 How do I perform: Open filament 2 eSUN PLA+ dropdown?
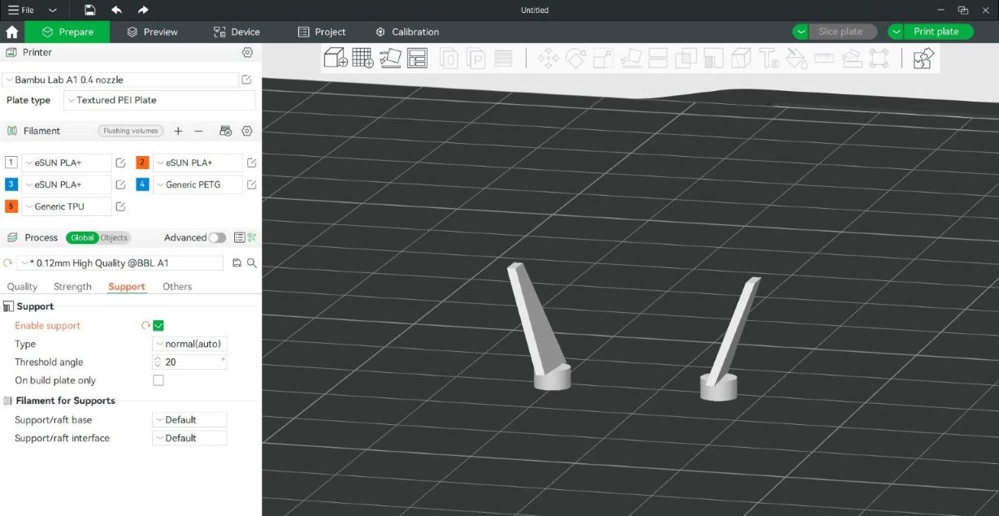198,163
